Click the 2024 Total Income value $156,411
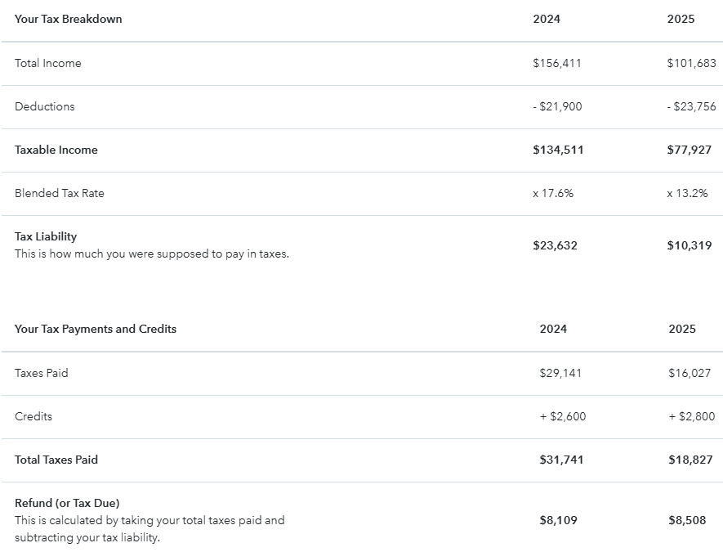The image size is (723, 552). pyautogui.click(x=556, y=63)
